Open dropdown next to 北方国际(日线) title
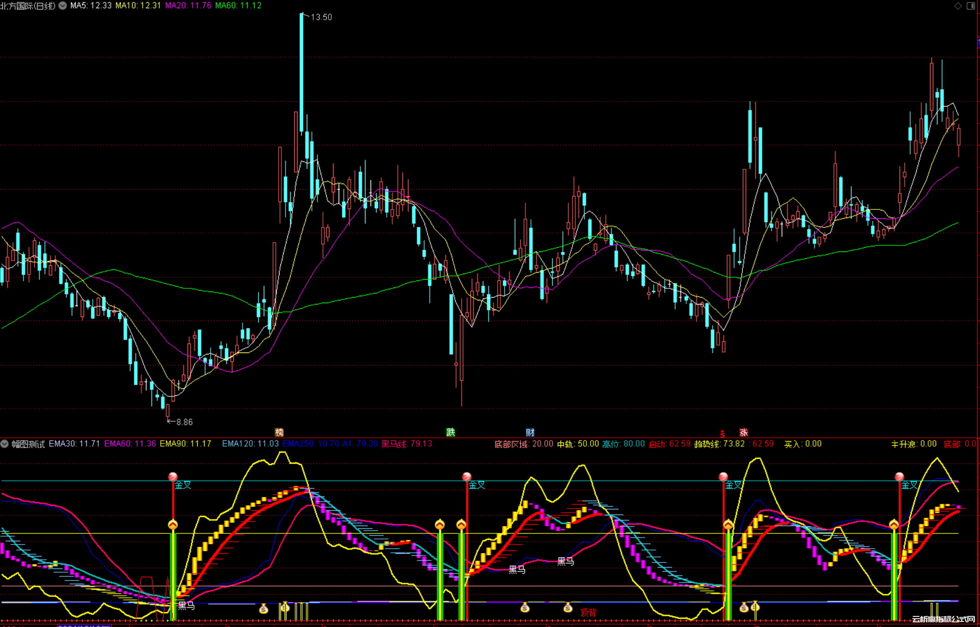Viewport: 980px width, 627px height. [x=62, y=6]
